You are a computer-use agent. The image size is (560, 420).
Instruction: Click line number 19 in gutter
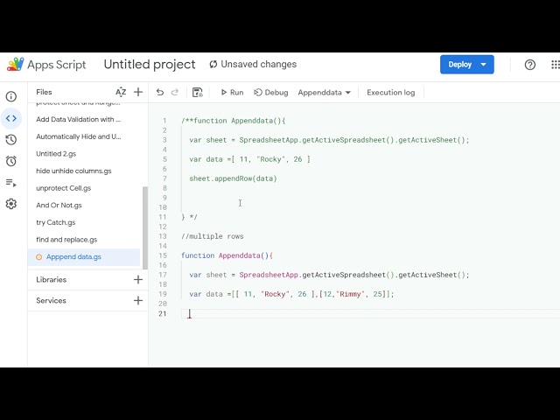pyautogui.click(x=163, y=294)
